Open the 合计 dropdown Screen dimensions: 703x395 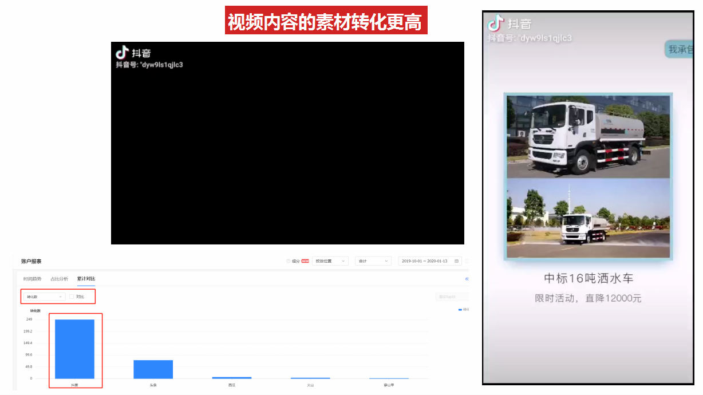[x=373, y=261]
